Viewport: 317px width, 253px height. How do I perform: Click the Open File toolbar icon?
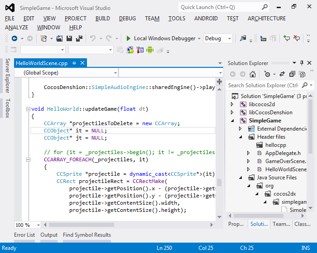click(59, 38)
